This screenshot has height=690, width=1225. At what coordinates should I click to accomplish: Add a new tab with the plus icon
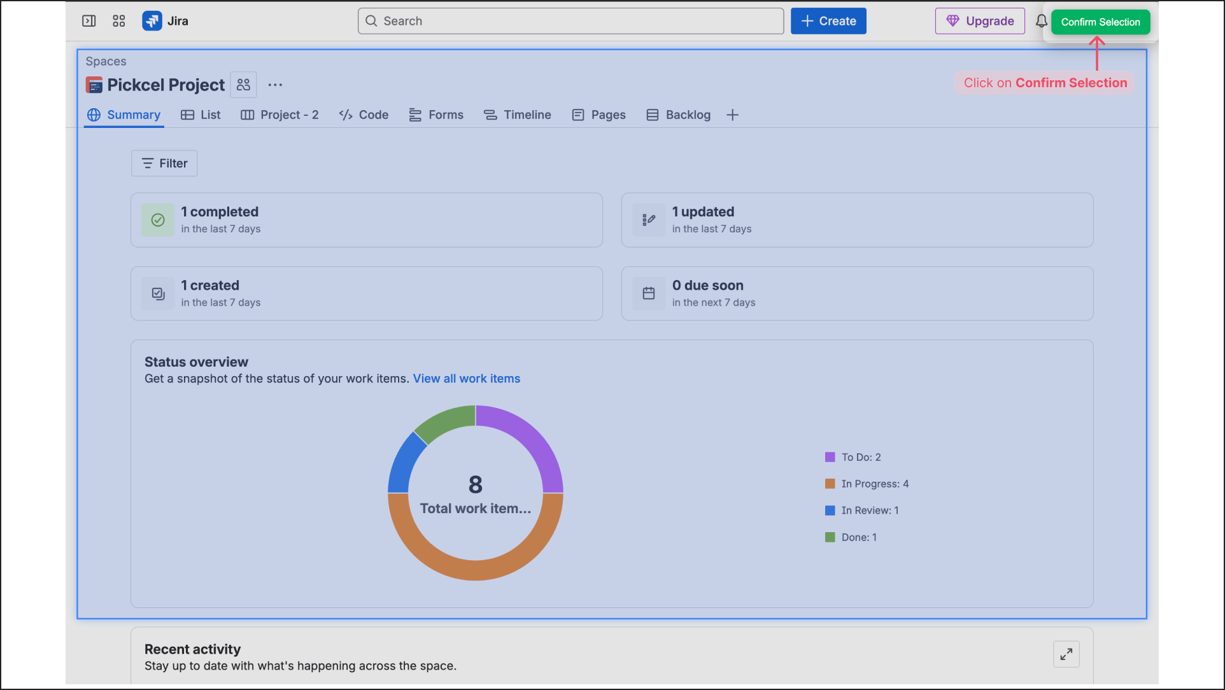click(733, 115)
